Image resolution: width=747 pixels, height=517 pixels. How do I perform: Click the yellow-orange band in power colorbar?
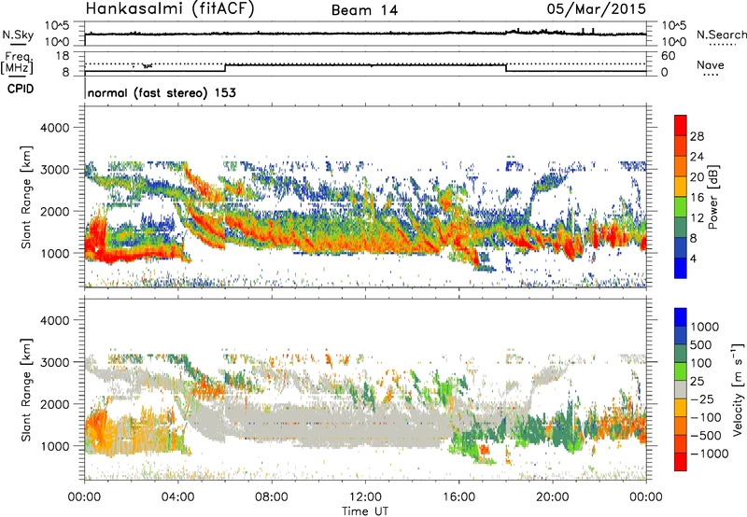click(x=681, y=187)
